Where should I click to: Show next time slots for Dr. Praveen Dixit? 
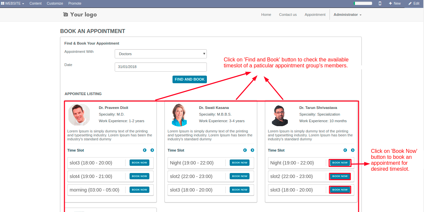(152, 150)
